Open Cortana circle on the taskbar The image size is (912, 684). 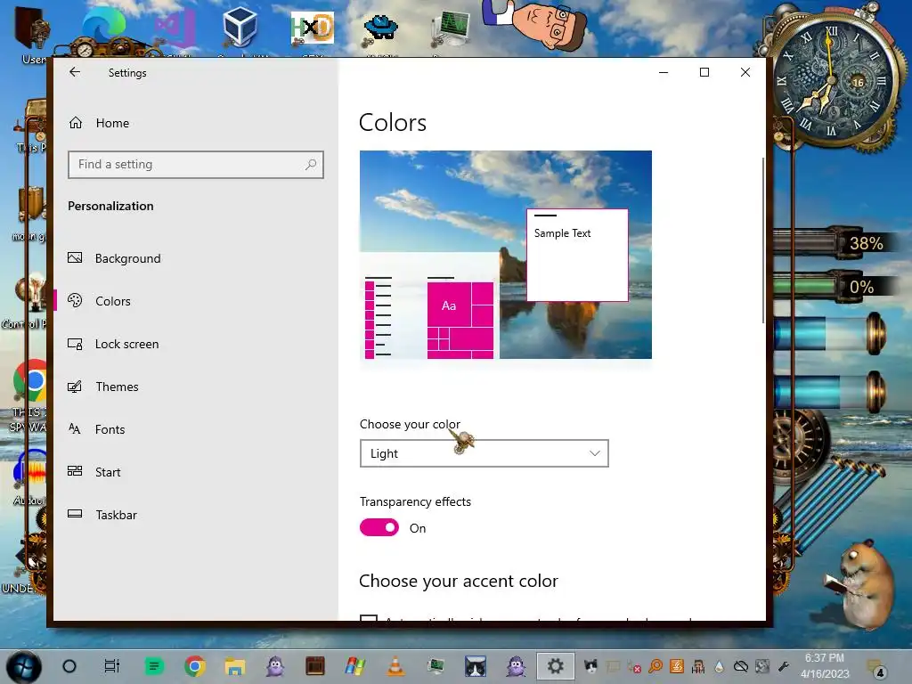point(69,666)
